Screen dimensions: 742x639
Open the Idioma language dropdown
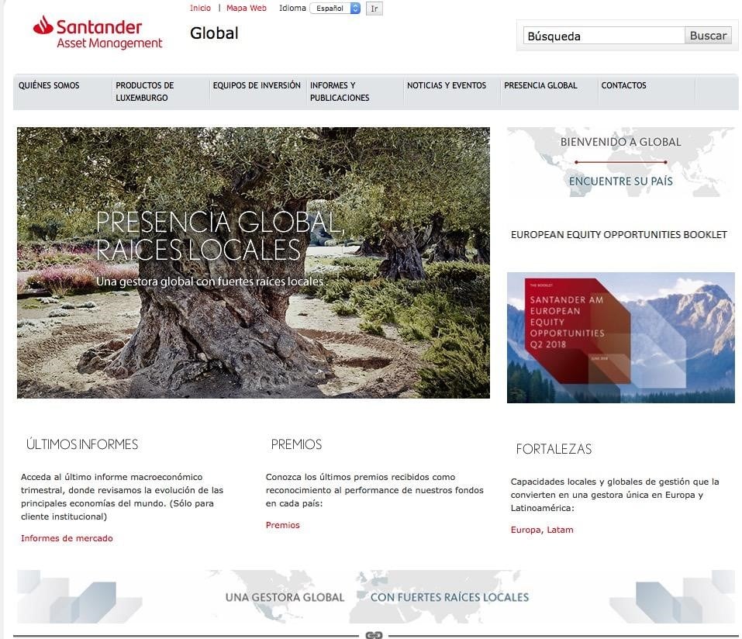coord(335,9)
